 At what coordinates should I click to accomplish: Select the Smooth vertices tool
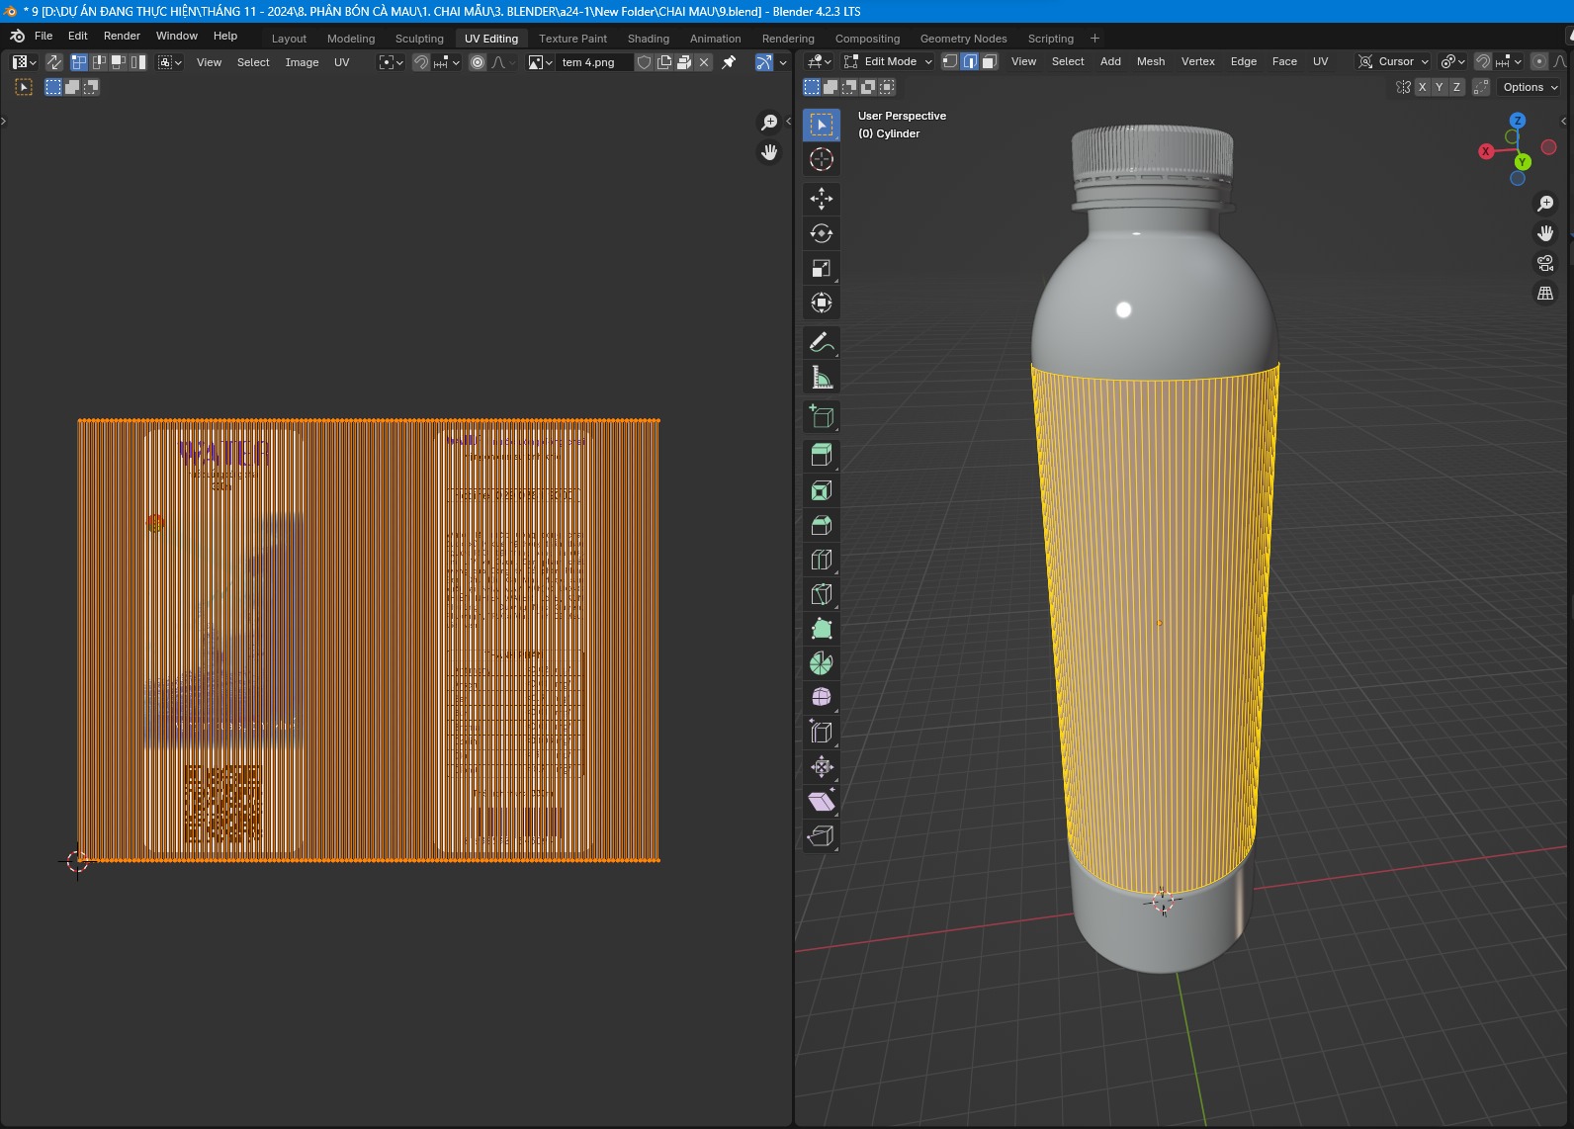(x=822, y=698)
